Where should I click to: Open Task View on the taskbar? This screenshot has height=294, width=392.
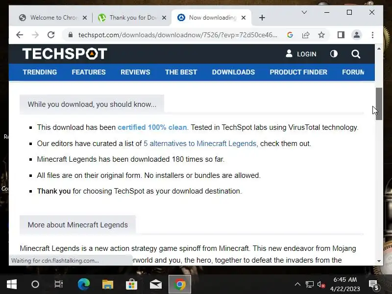tap(59, 284)
